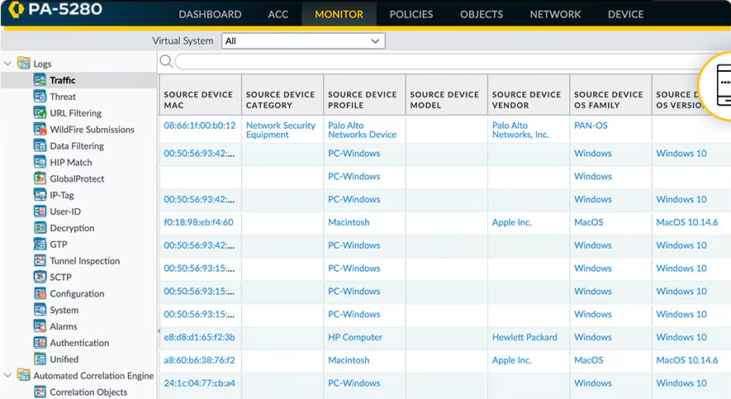Click the Decryption log icon
Screen dimensions: 731x399
pos(40,227)
